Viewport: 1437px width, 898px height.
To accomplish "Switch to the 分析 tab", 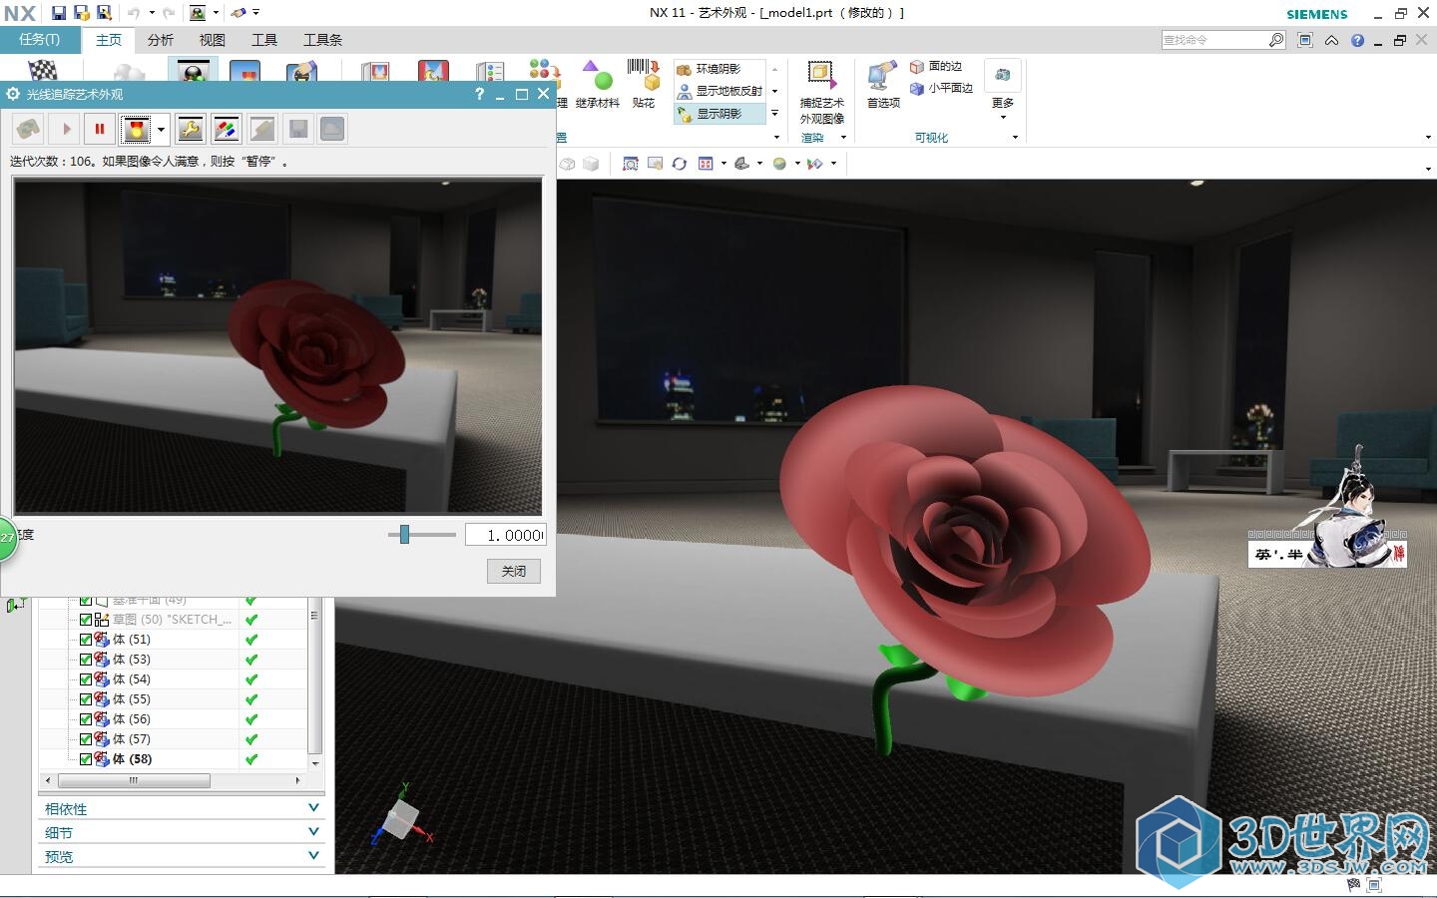I will click(161, 40).
